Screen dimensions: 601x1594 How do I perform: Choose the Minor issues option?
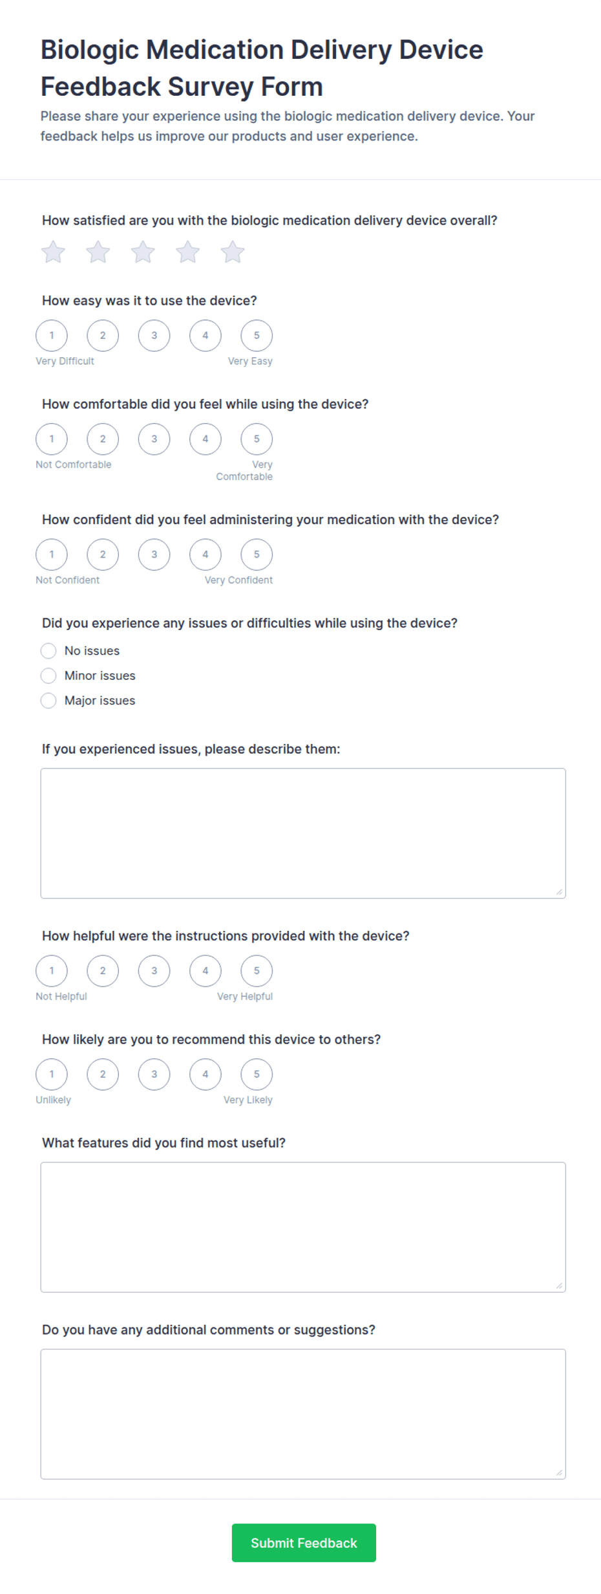[48, 676]
